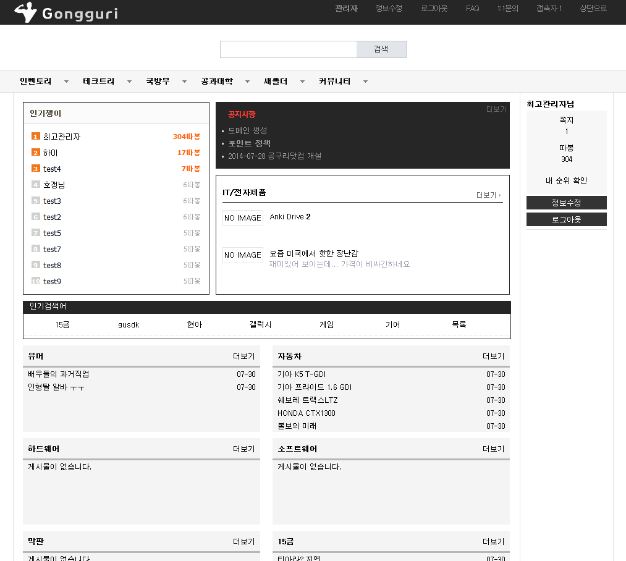Expand the 테크트리 dropdown arrow
626x561 pixels.
pos(129,82)
